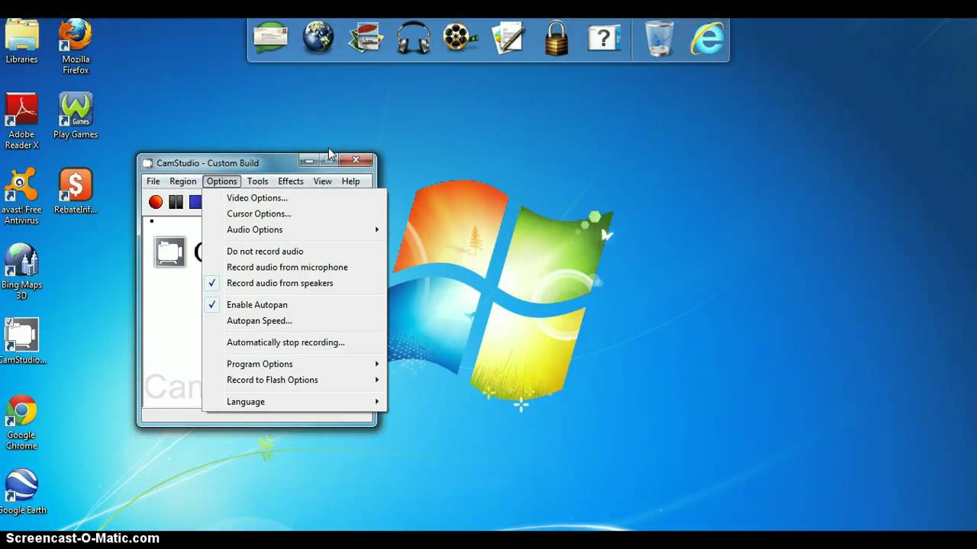Open the photos stack icon in the dock
The height and width of the screenshot is (549, 977).
(x=366, y=38)
